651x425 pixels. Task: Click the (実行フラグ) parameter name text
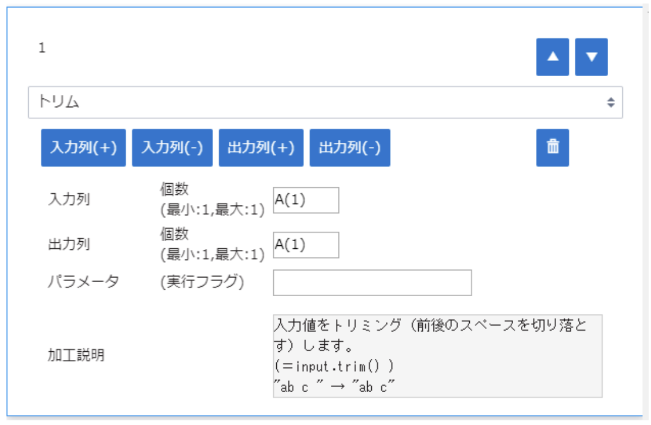click(202, 282)
